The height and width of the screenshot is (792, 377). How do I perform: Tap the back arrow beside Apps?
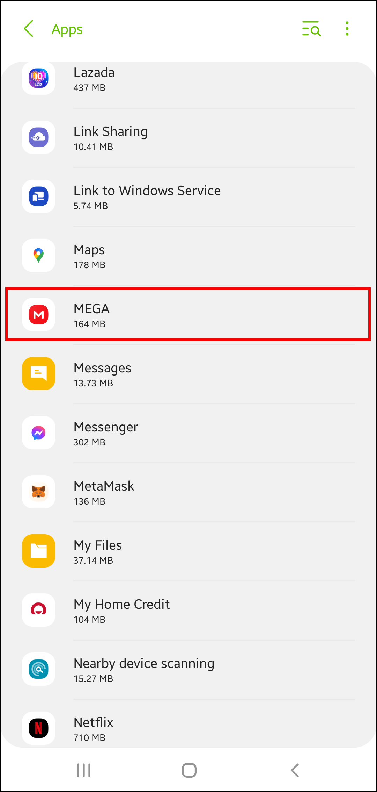29,29
